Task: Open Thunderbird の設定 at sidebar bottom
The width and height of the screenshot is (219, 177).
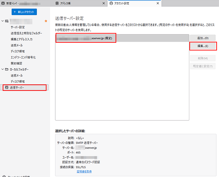Action: point(19,176)
